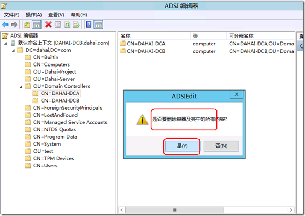Click the folder icon for CN=System
305x216 pixels.
click(28, 144)
